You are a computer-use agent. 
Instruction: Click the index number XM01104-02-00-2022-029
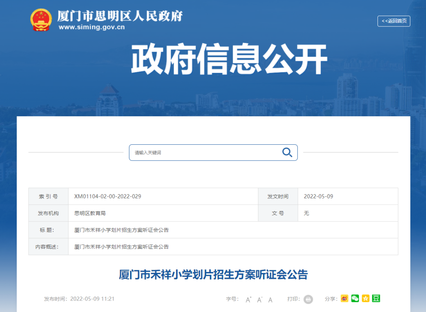coord(108,196)
